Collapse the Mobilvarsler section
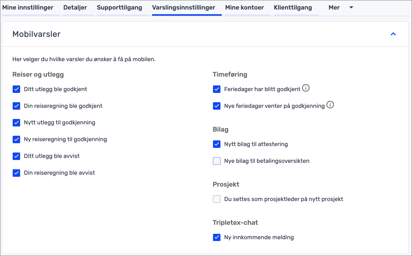 (393, 34)
